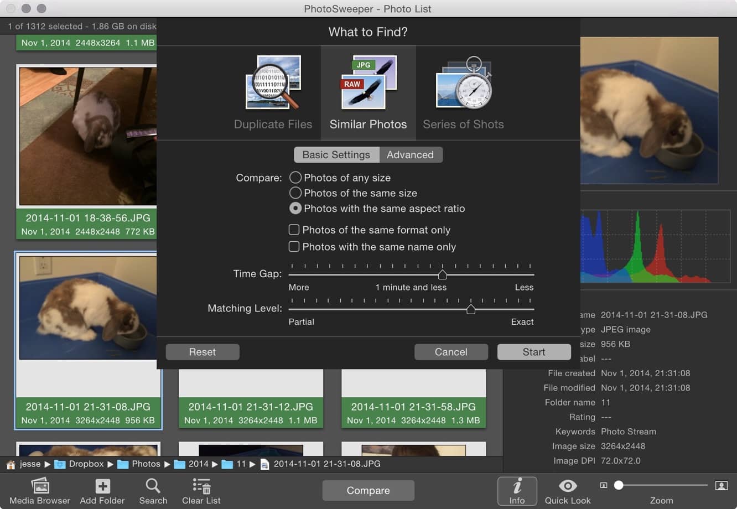Select Photos of the same size option
737x509 pixels.
coord(295,193)
